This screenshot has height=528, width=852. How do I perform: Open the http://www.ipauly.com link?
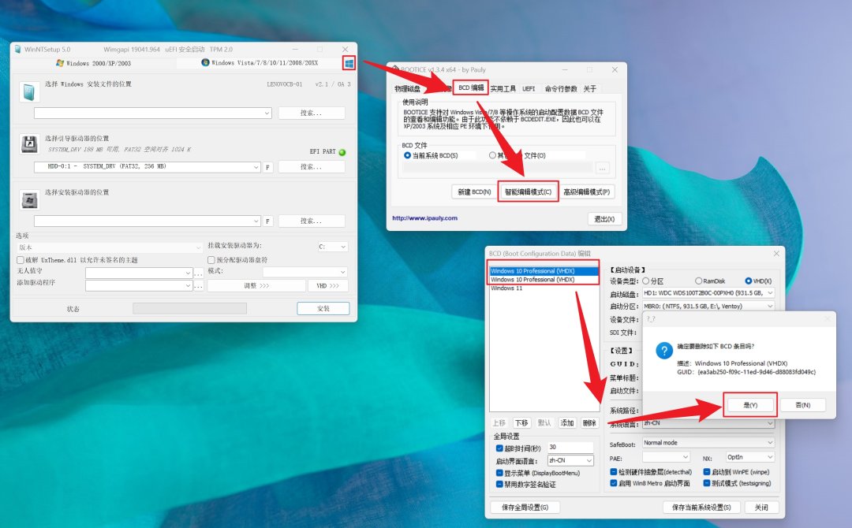425,218
